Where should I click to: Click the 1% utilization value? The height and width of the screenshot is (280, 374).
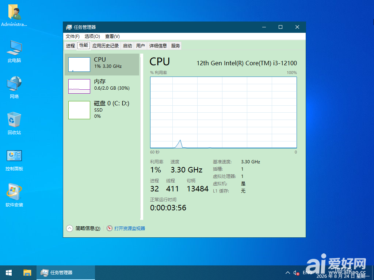(x=156, y=170)
